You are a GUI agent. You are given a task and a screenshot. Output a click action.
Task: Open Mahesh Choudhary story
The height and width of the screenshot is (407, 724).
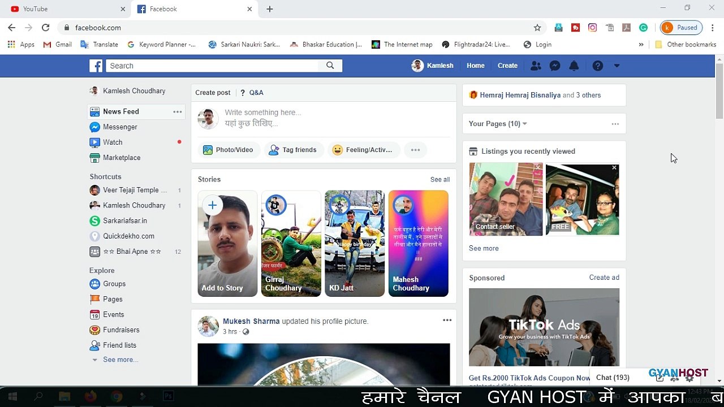(x=419, y=244)
